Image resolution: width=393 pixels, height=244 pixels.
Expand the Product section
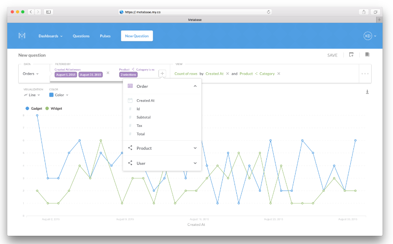[x=195, y=148]
